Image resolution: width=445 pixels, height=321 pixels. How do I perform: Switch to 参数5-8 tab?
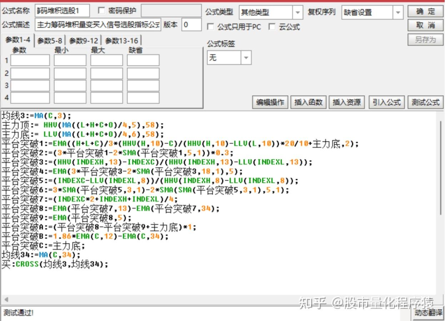[50, 41]
